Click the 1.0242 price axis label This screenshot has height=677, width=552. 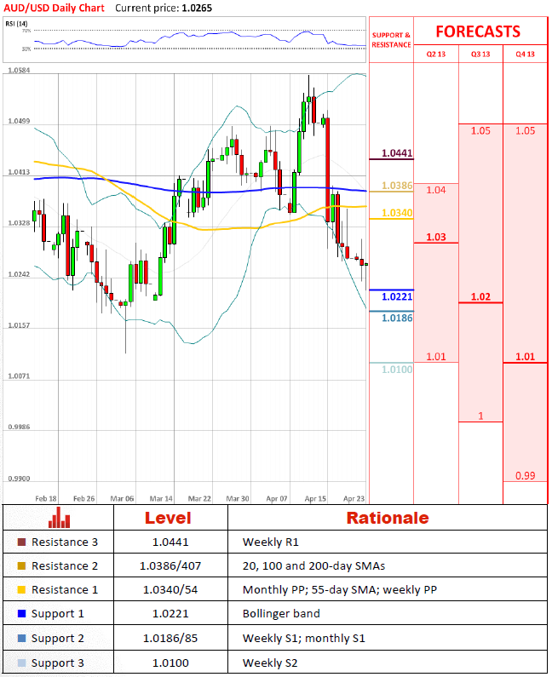[19, 274]
